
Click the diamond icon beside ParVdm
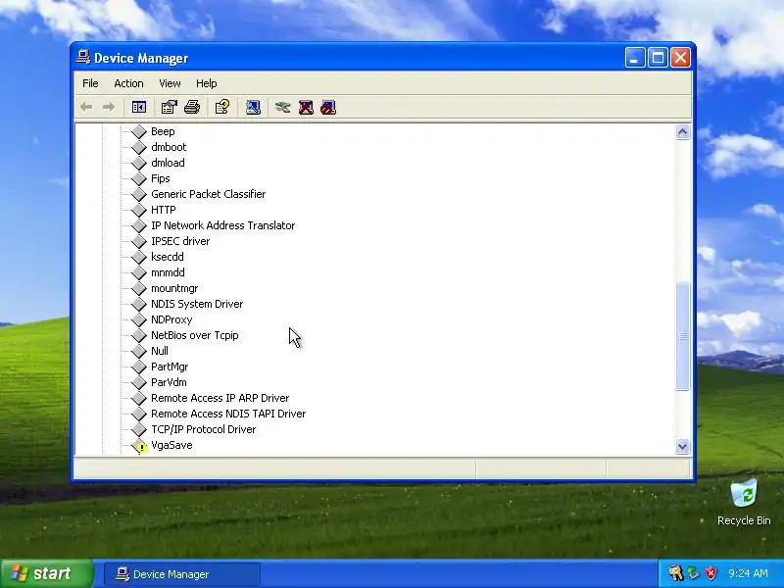139,382
